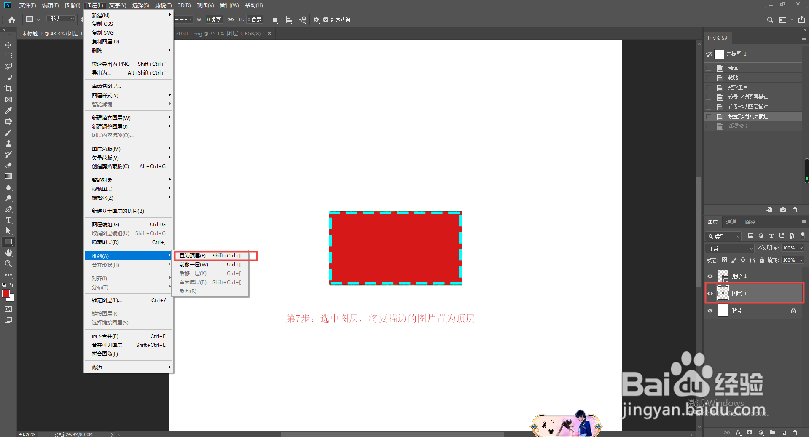
Task: Toggle lock image pixels brush icon
Action: pyautogui.click(x=734, y=260)
